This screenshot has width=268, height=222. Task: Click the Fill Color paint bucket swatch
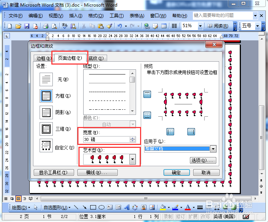163,207
